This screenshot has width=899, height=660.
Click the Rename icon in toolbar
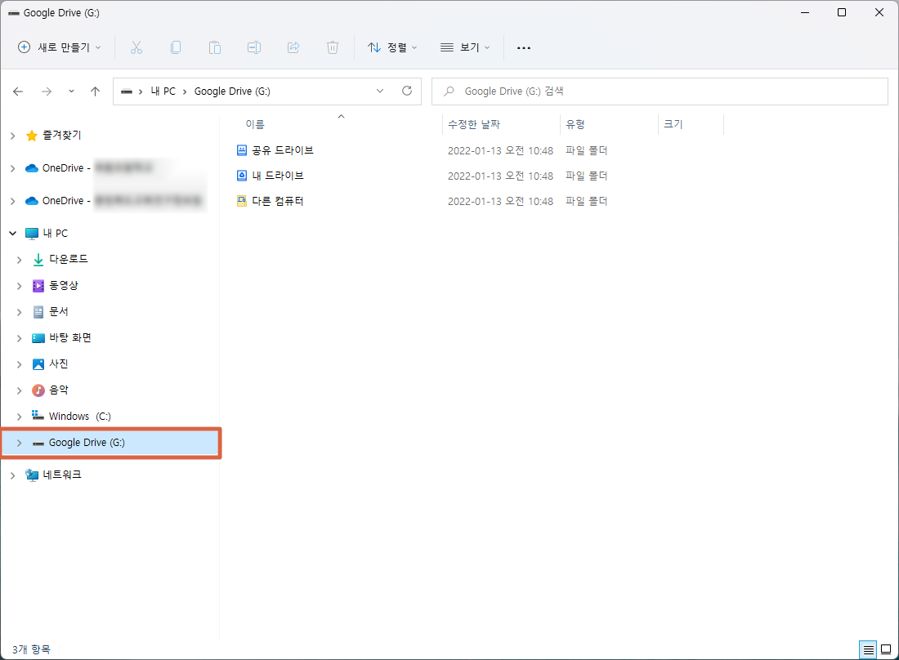(254, 47)
